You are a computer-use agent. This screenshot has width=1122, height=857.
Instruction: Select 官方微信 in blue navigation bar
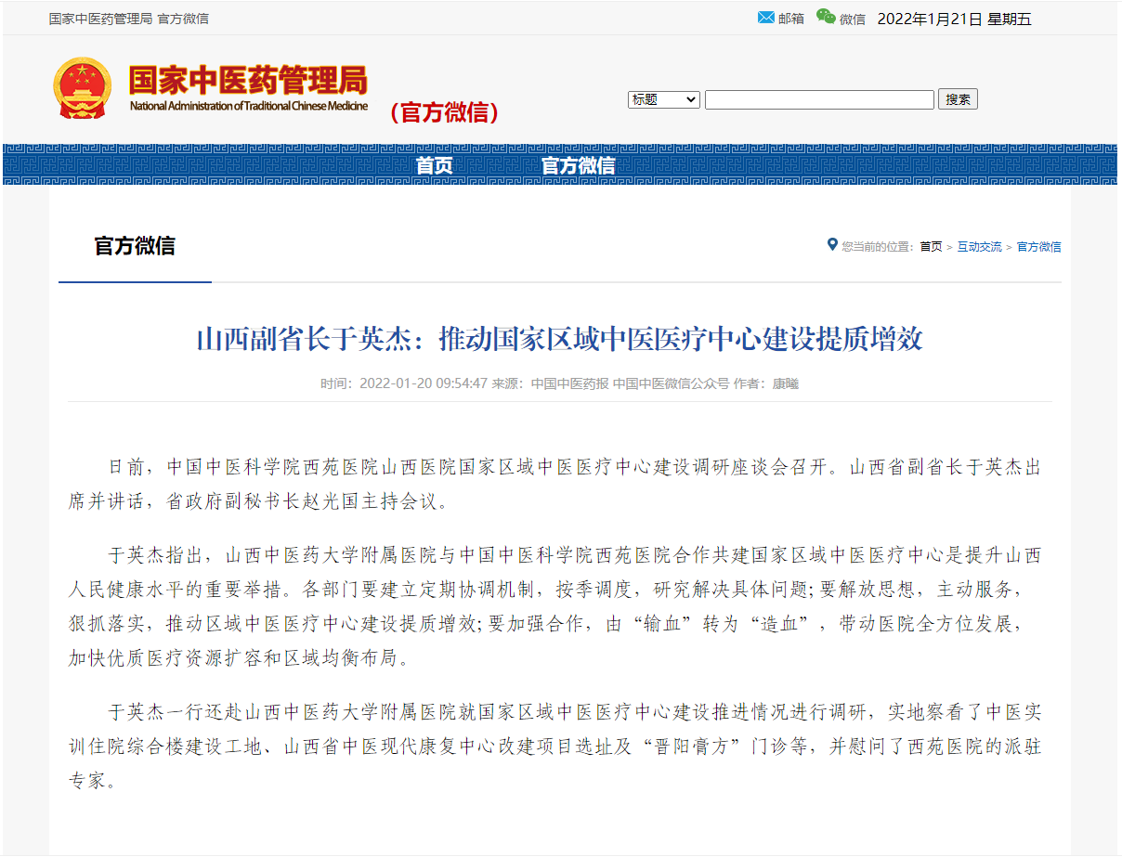(x=578, y=165)
